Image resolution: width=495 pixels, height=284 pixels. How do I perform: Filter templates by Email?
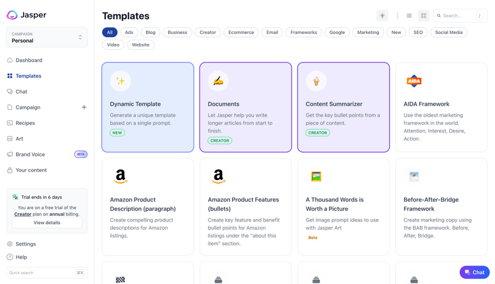(x=272, y=32)
